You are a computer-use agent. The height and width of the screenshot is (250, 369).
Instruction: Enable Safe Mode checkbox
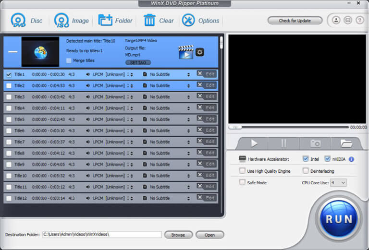point(242,182)
